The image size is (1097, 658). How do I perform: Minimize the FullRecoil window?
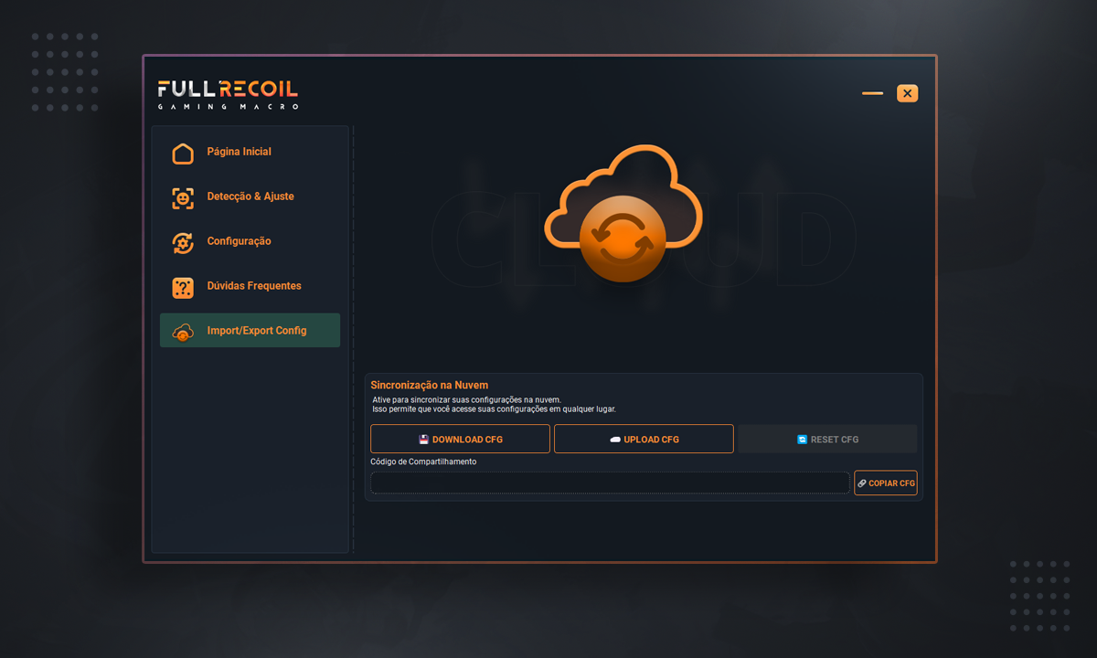tap(872, 93)
